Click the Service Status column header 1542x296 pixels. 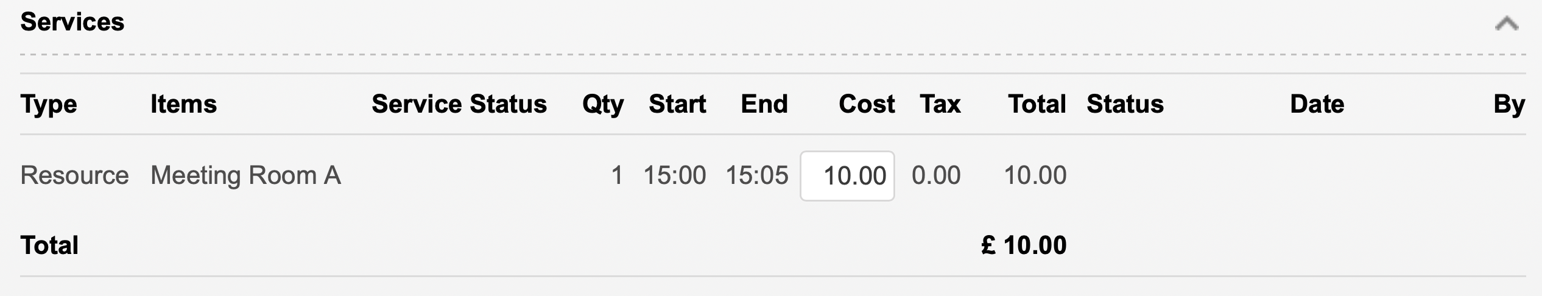459,104
